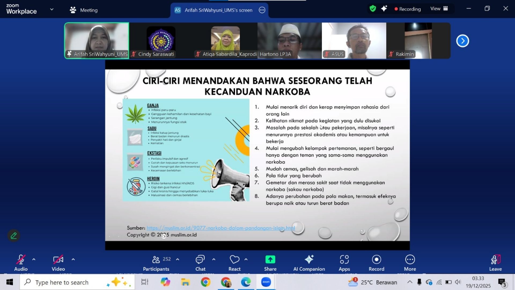The height and width of the screenshot is (290, 515).
Task: Click the React heart icon
Action: [234, 260]
